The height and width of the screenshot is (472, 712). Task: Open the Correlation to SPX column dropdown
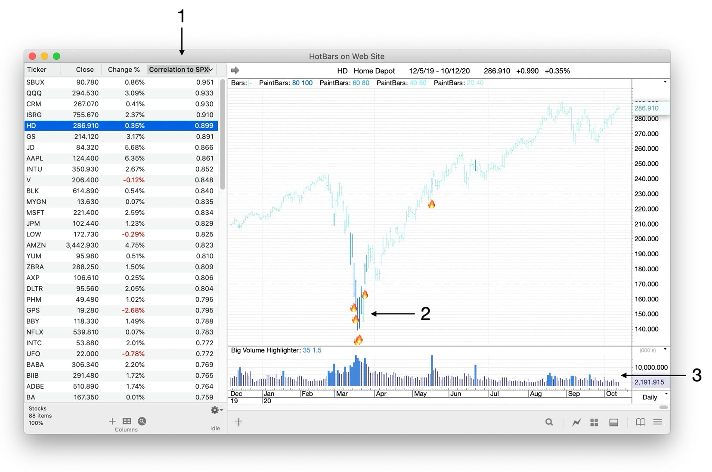[180, 69]
